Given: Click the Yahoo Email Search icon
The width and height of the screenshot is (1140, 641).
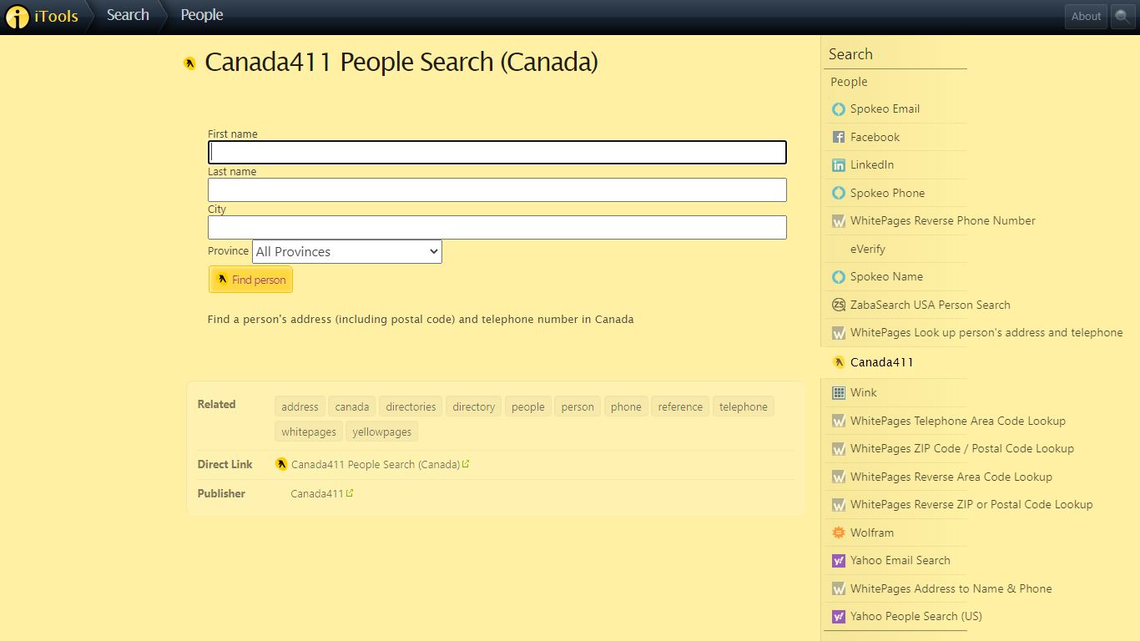Looking at the screenshot, I should tap(839, 561).
